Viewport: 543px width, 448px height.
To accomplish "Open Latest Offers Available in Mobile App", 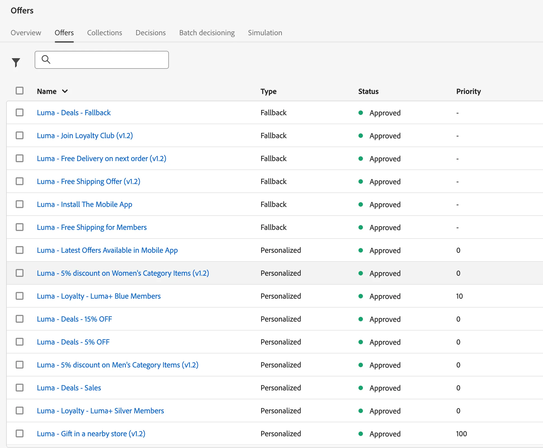I will pyautogui.click(x=107, y=250).
